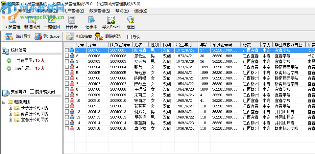The width and height of the screenshot is (315, 154).
Task: Sort by the 团员证编号 column header
Action: [x=121, y=45]
